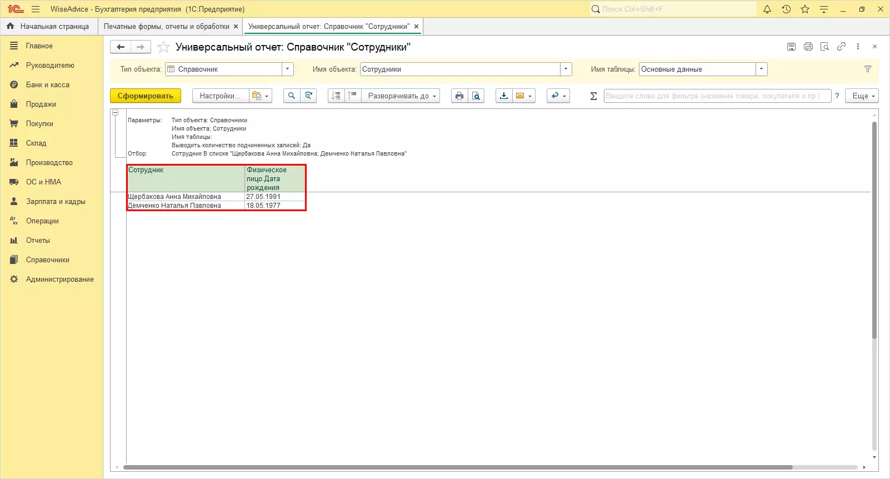890x479 pixels.
Task: Copy link with the chain icon
Action: [x=841, y=47]
